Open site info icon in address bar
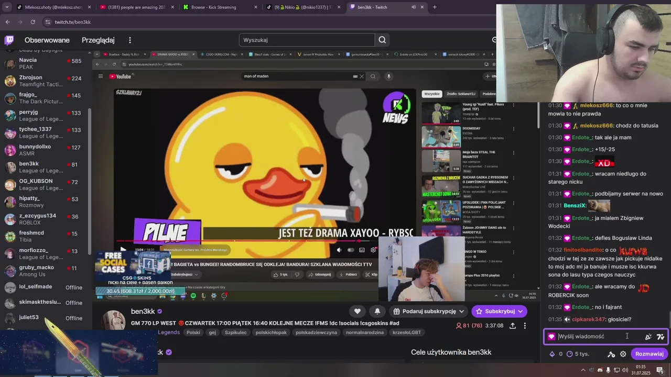This screenshot has width=671, height=377. point(48,22)
